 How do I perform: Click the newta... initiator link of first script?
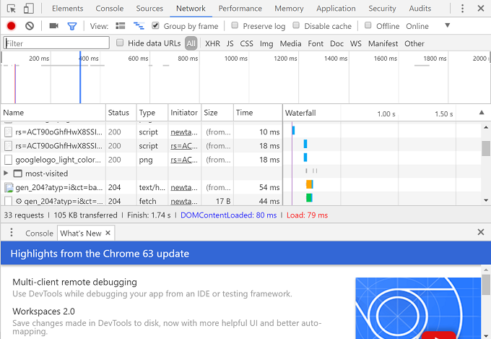coord(184,132)
